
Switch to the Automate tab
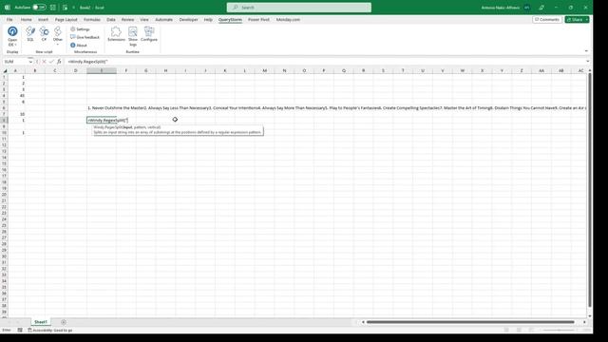pos(163,19)
